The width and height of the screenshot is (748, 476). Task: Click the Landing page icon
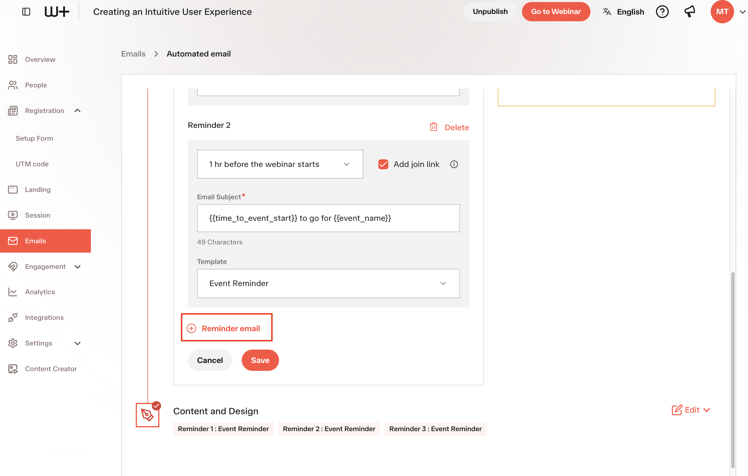point(13,190)
